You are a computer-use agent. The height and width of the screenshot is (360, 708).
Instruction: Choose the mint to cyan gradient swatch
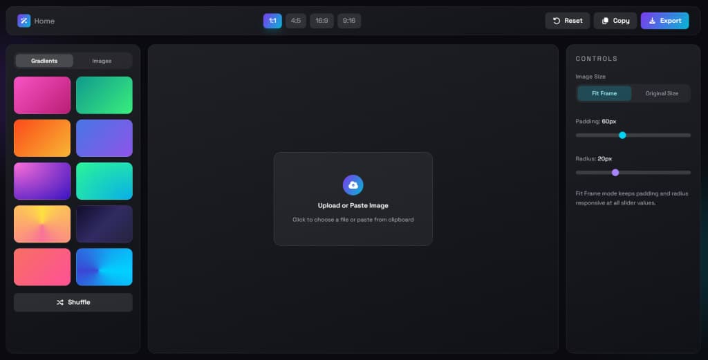104,181
